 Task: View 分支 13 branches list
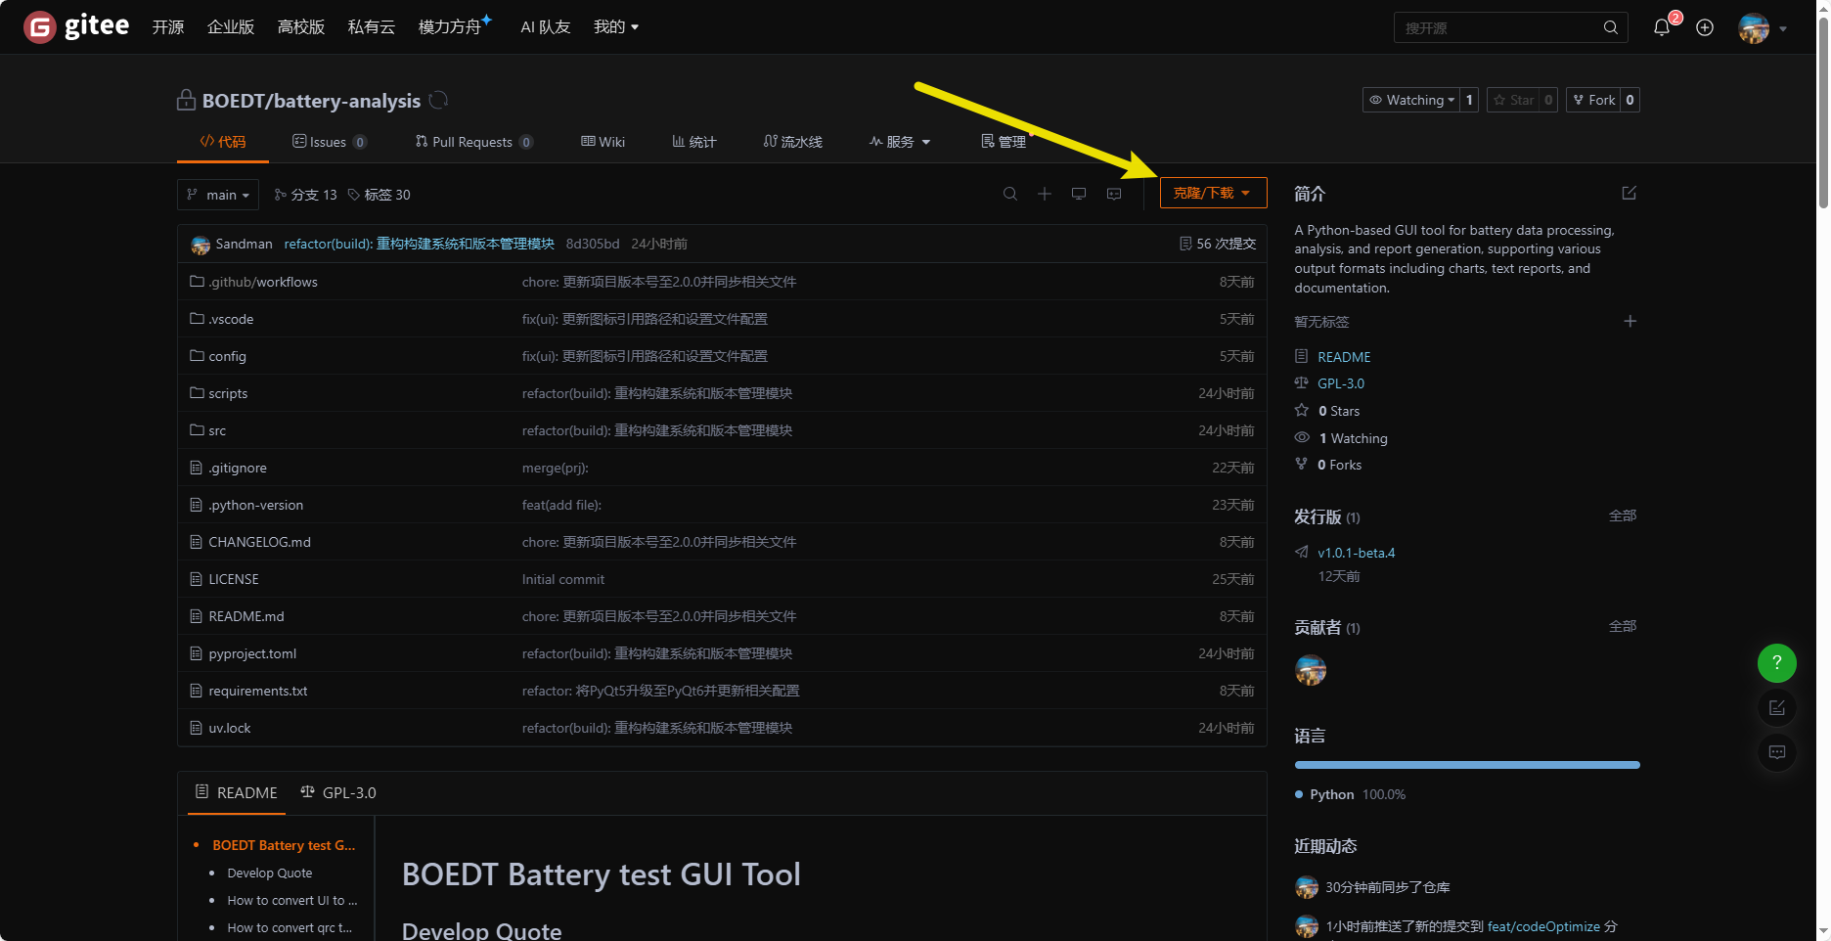point(305,195)
